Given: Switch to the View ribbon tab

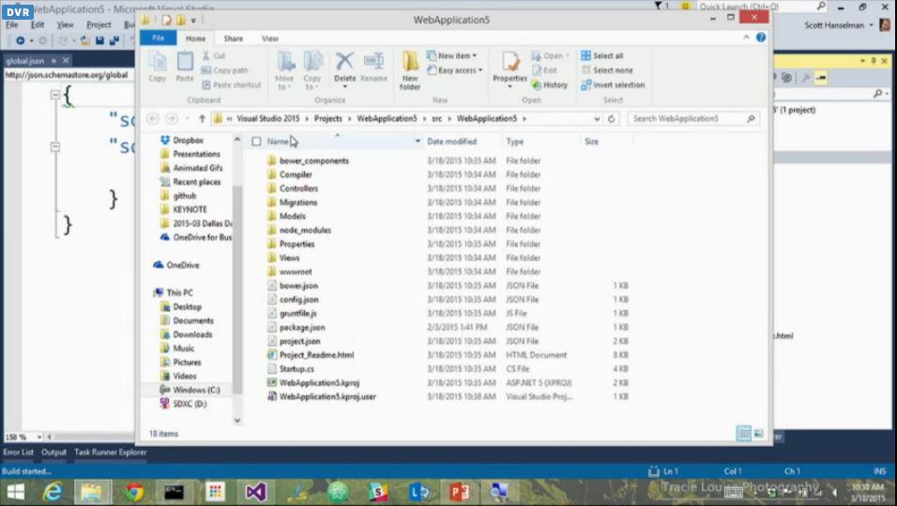Looking at the screenshot, I should pyautogui.click(x=270, y=38).
